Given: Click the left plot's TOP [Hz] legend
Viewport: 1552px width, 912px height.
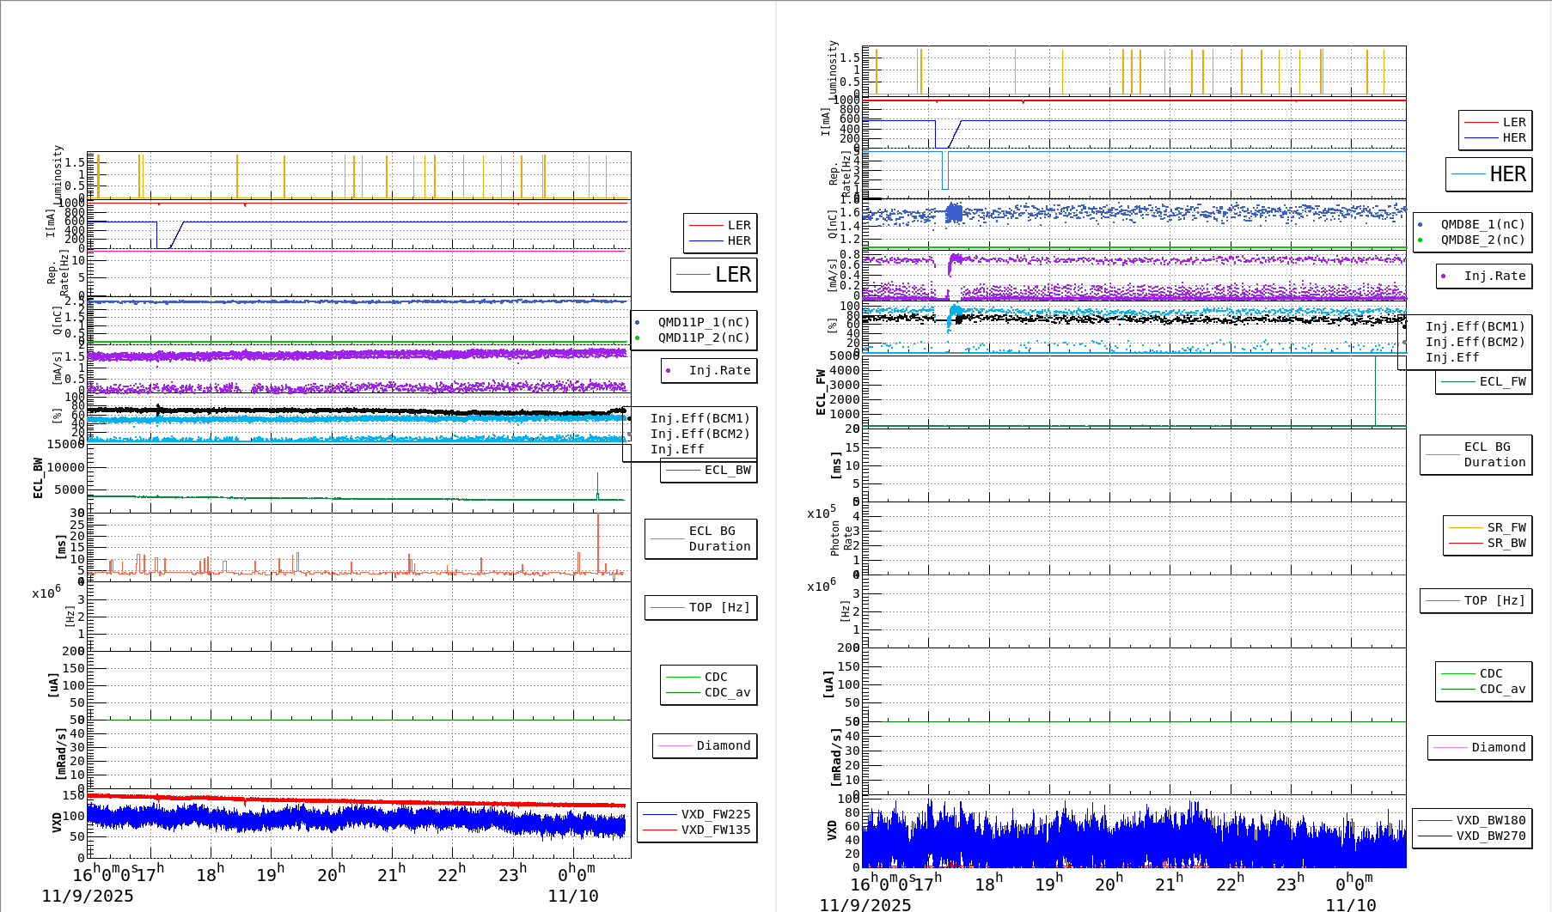Looking at the screenshot, I should (718, 607).
